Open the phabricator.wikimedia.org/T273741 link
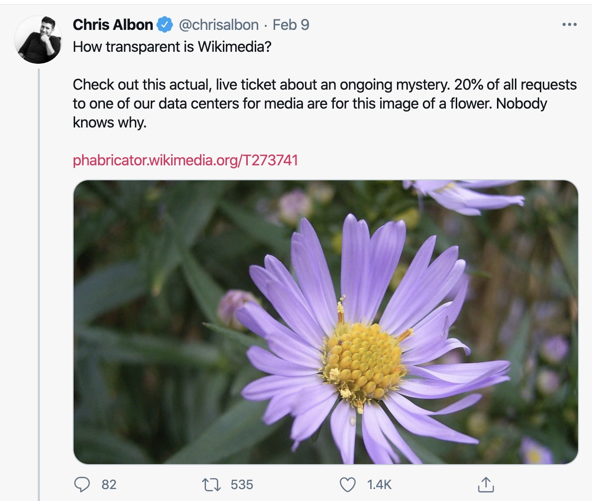The height and width of the screenshot is (501, 592). click(x=186, y=160)
